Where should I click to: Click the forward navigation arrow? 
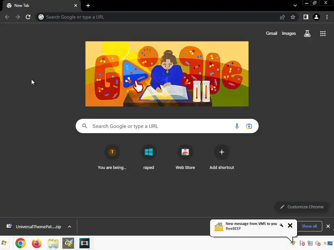tap(18, 17)
